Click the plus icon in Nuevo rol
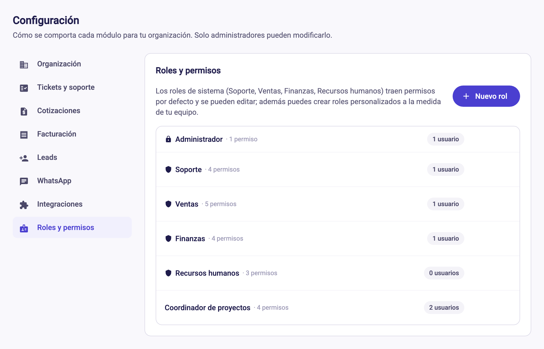Image resolution: width=544 pixels, height=349 pixels. [x=466, y=96]
